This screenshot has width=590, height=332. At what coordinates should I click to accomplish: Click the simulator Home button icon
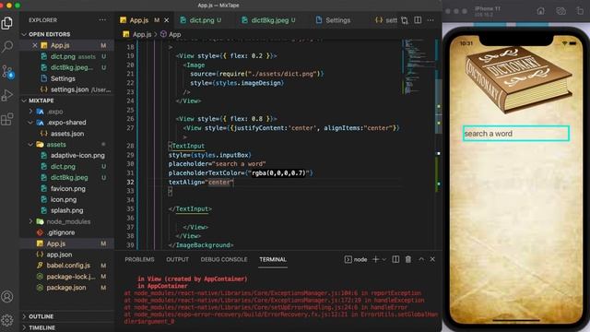click(541, 11)
